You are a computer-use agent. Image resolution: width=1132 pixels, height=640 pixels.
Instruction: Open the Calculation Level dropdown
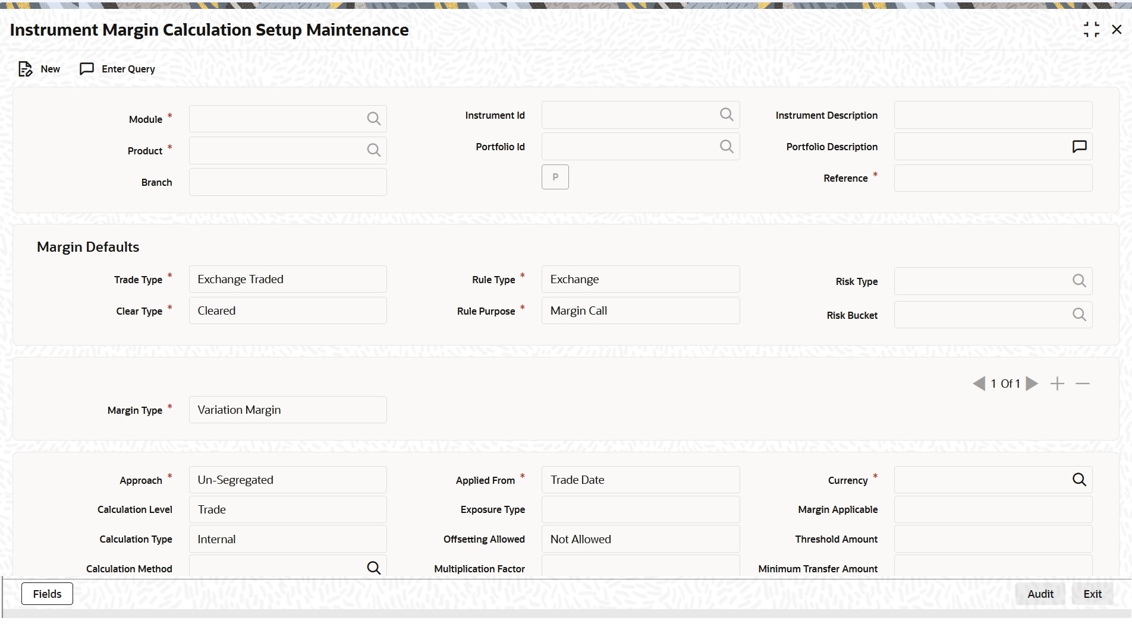click(288, 509)
